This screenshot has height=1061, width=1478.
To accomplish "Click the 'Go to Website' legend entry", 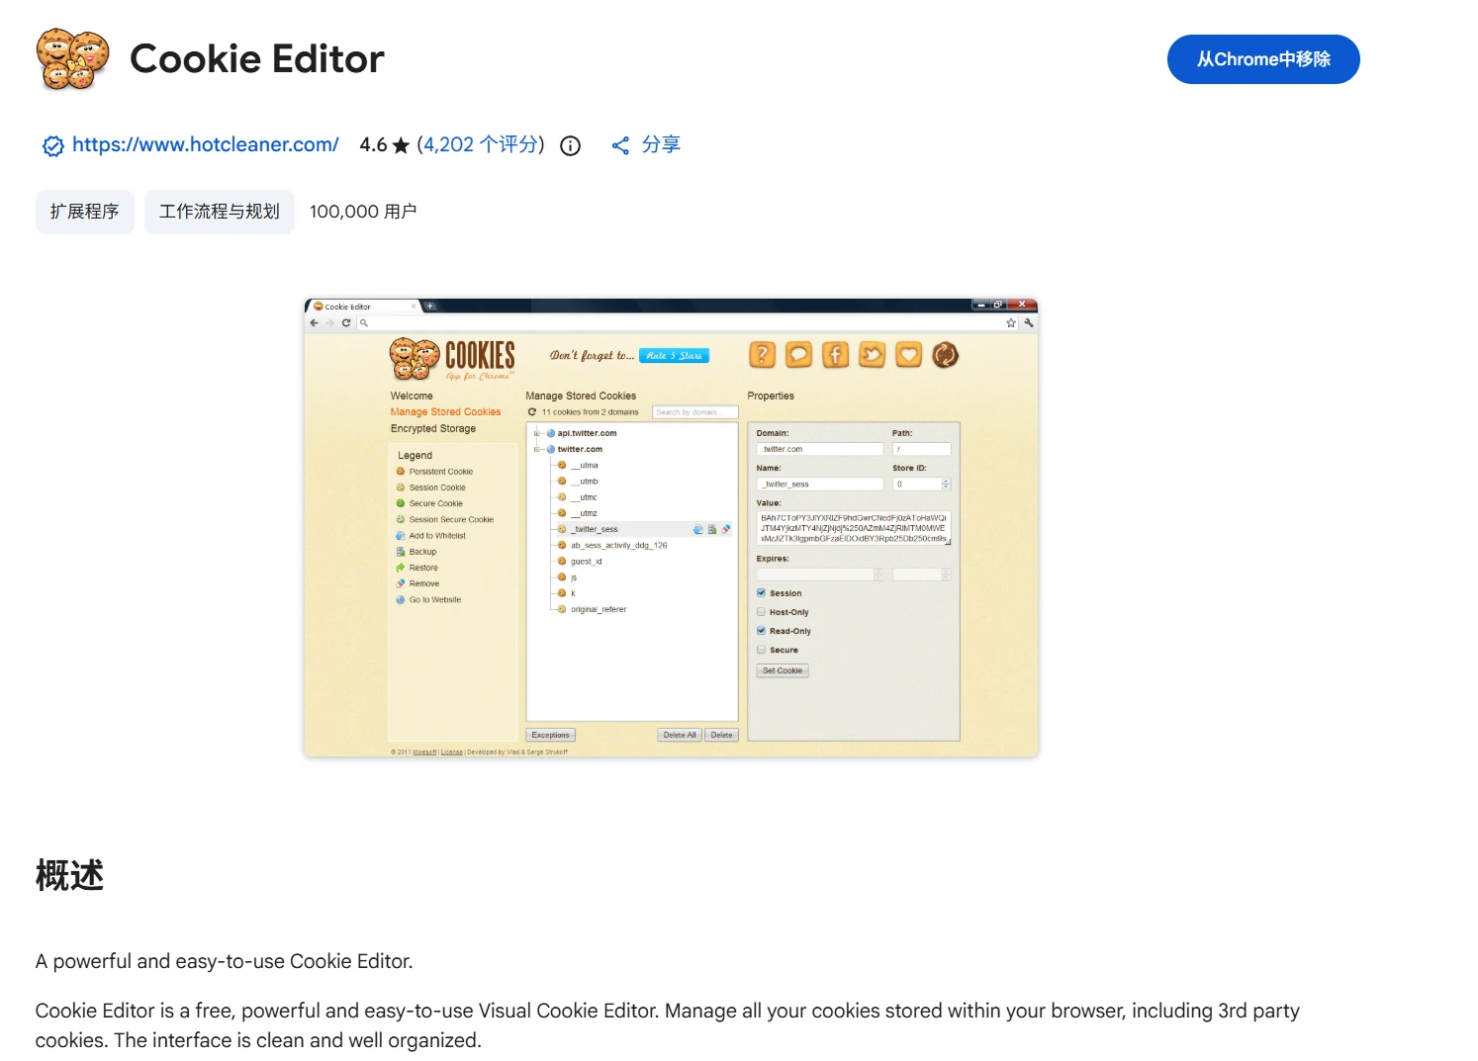I will tap(429, 600).
